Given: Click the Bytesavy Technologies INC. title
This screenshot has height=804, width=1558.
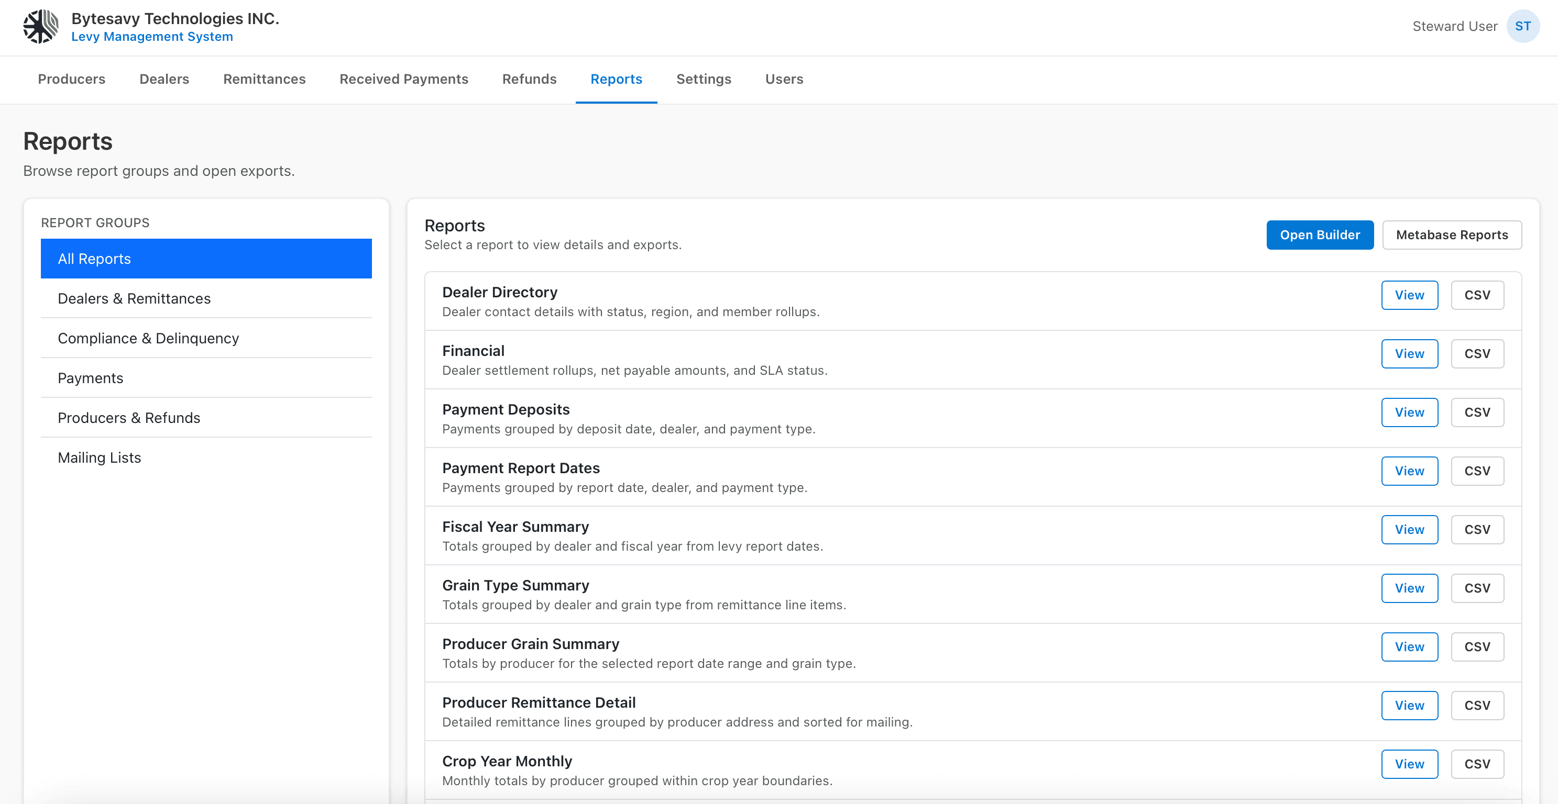Looking at the screenshot, I should point(175,18).
